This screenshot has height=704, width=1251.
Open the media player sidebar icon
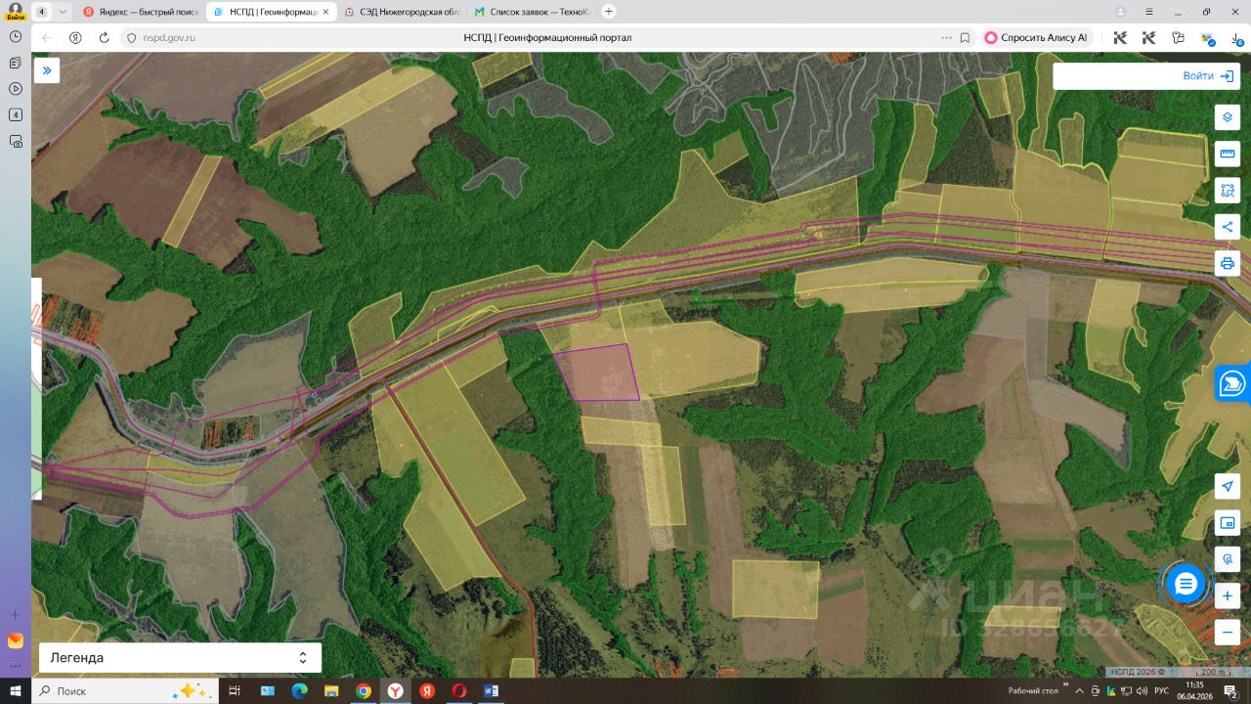tap(16, 89)
